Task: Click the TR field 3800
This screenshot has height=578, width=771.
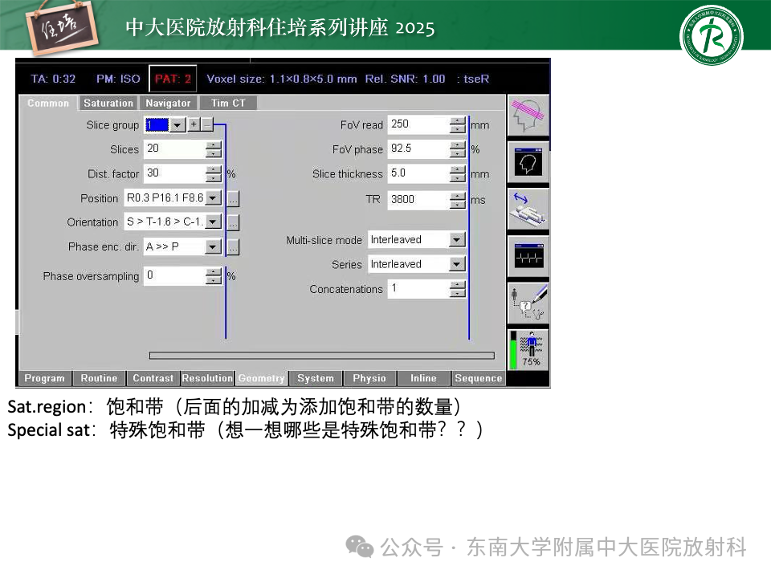Action: coord(418,200)
